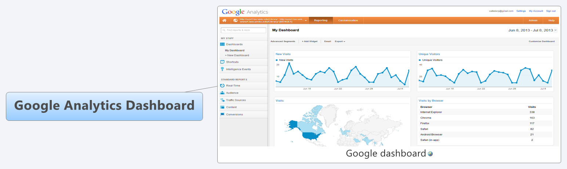Click the Settings link at top
The width and height of the screenshot is (567, 169).
(x=521, y=11)
